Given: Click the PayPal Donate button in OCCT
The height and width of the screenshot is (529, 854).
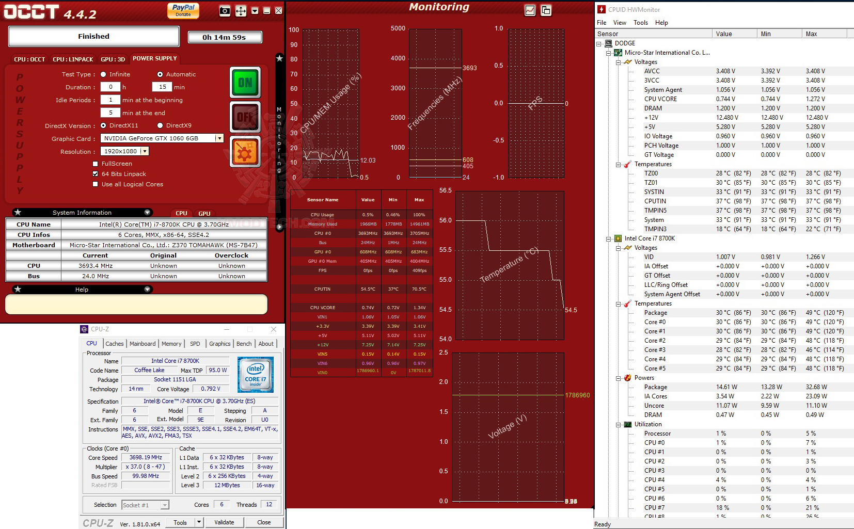Looking at the screenshot, I should click(x=183, y=10).
